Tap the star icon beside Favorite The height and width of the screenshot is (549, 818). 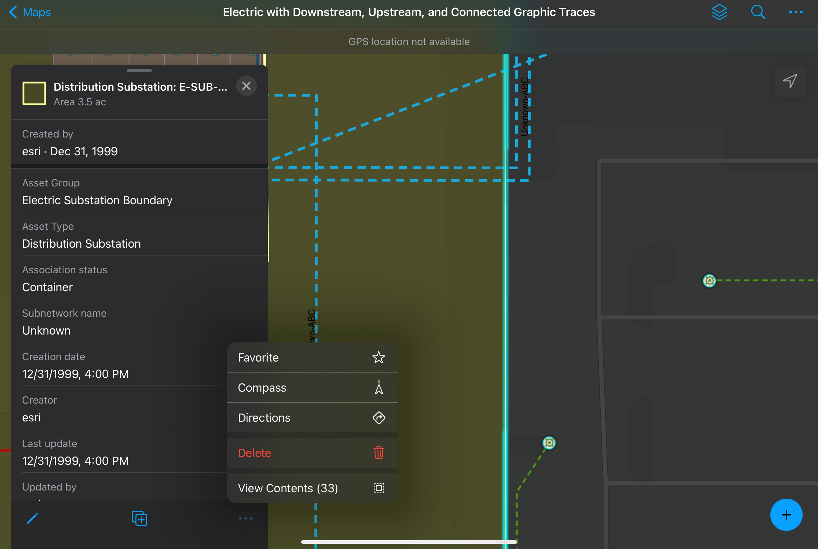pyautogui.click(x=378, y=357)
